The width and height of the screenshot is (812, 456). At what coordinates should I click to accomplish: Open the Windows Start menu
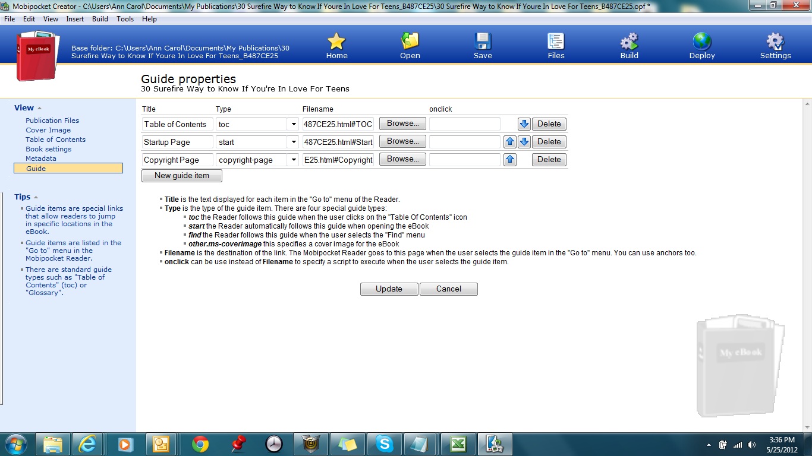[x=15, y=444]
